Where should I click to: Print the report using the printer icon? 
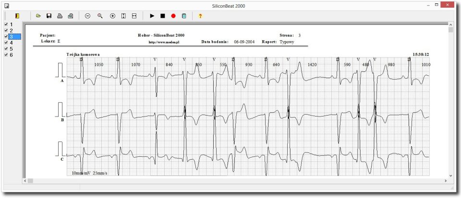60,16
